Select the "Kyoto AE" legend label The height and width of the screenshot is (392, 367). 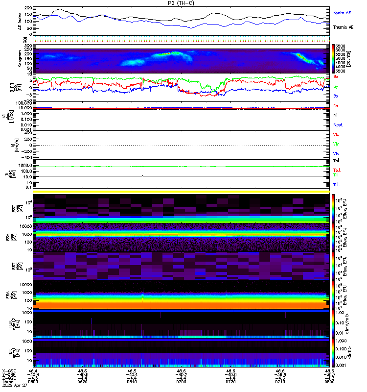click(x=342, y=13)
